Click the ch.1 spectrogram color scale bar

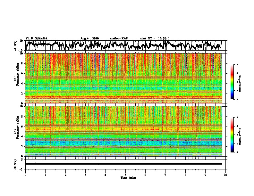point(232,82)
